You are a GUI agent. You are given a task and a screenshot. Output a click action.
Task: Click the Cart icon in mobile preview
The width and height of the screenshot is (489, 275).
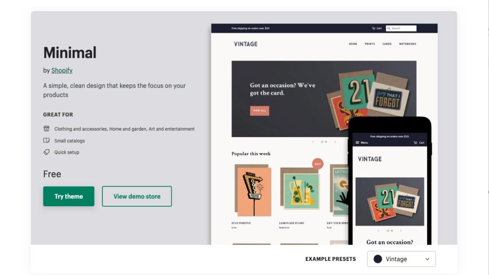point(415,142)
